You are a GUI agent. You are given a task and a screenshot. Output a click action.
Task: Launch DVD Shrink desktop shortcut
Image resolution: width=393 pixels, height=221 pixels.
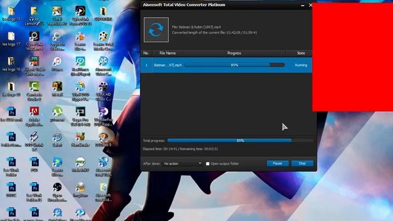(x=34, y=142)
